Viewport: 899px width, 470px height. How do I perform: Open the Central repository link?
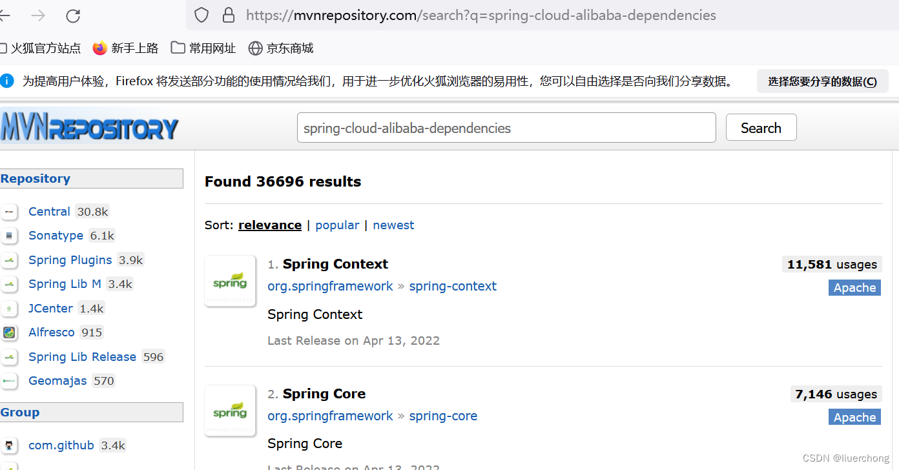point(49,212)
